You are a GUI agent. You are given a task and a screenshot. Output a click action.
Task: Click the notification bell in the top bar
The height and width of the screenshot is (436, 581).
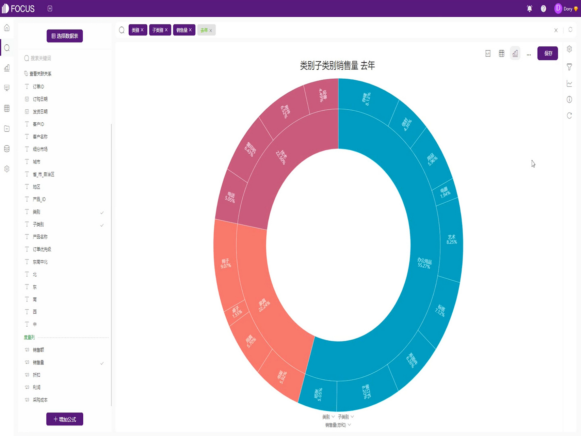pyautogui.click(x=530, y=9)
